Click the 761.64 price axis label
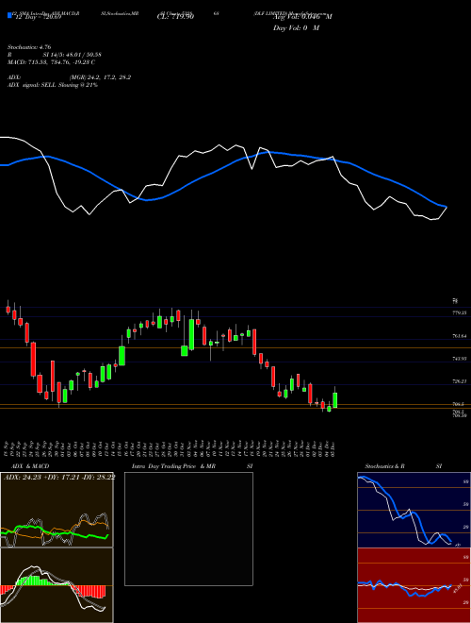 click(459, 336)
